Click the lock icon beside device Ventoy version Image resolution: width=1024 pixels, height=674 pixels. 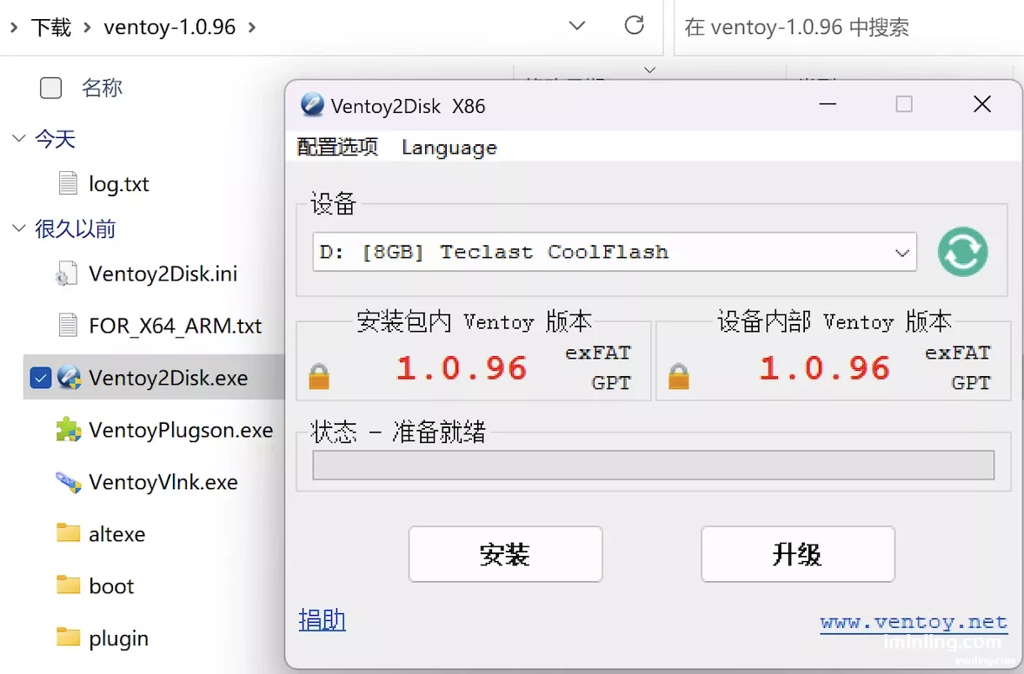[x=679, y=376]
